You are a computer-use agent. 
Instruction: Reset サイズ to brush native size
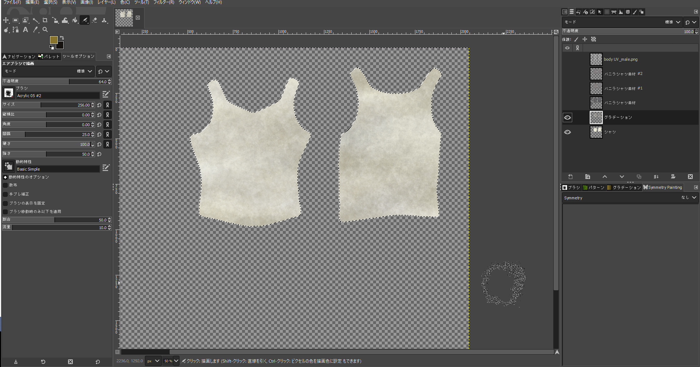click(x=99, y=105)
